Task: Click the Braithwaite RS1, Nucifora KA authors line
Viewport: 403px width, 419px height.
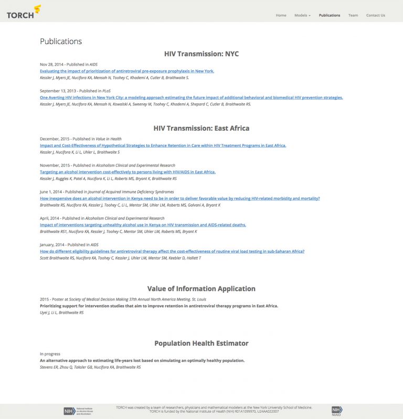Action: point(118,232)
